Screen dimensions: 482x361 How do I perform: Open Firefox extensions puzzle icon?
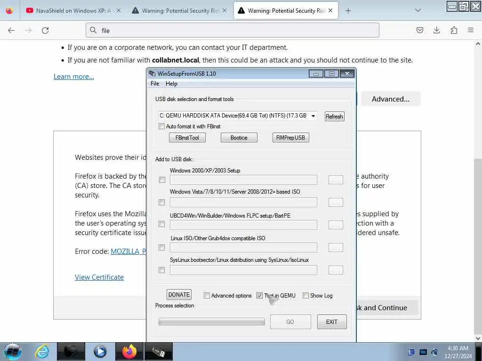454,30
